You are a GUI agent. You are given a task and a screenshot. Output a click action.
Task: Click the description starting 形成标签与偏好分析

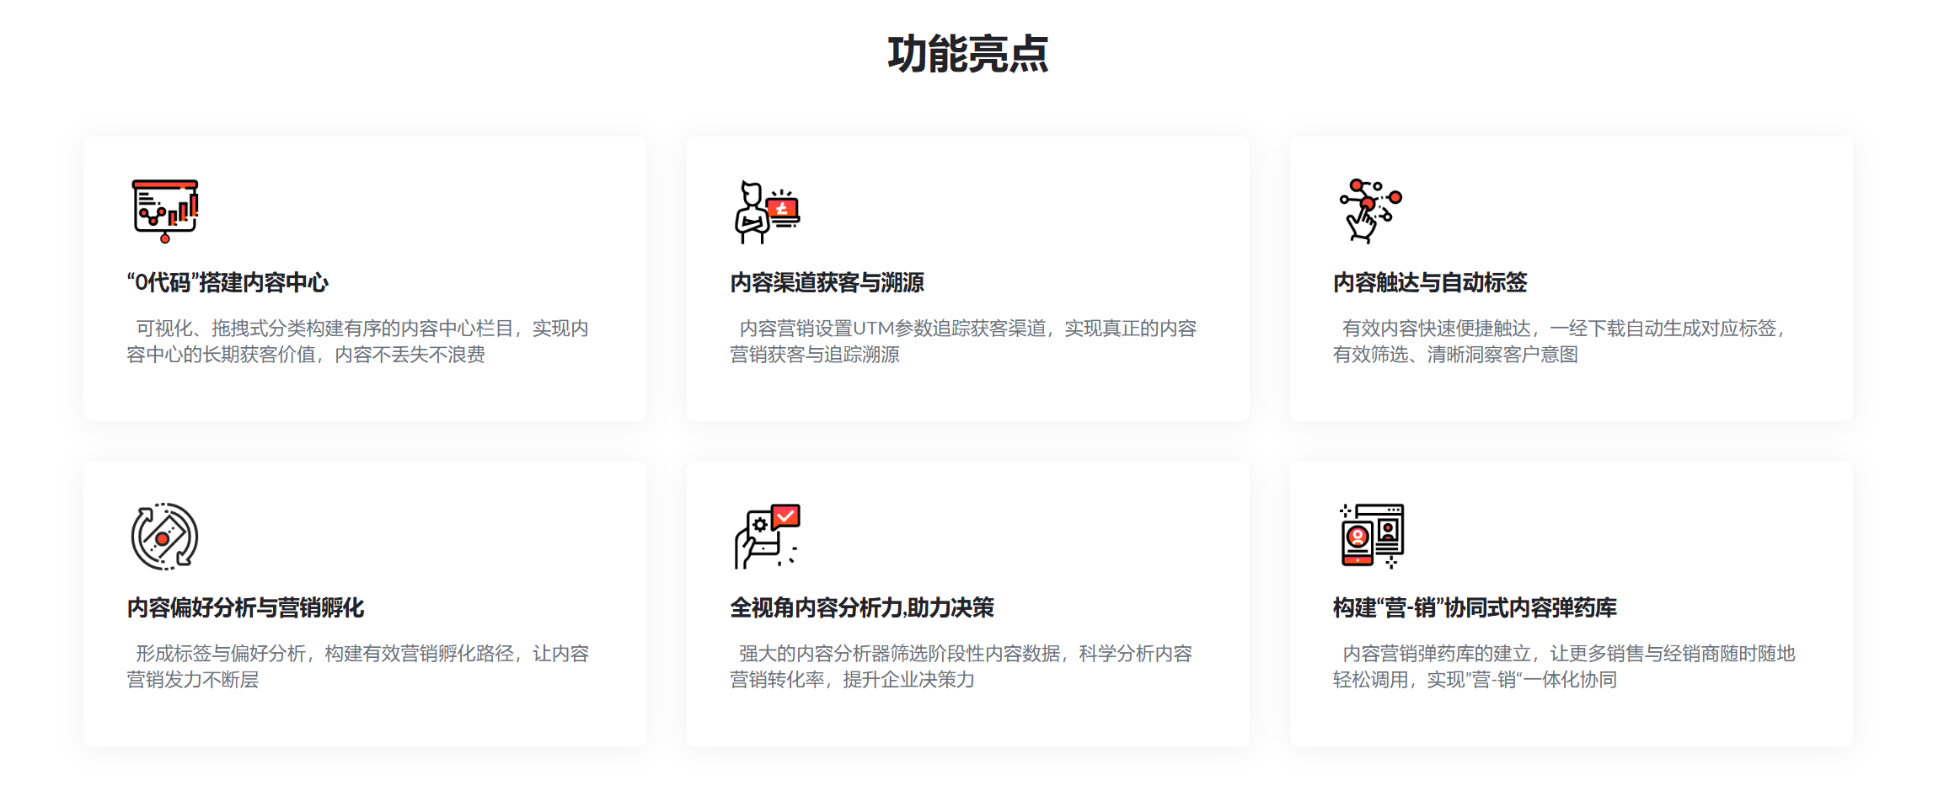tap(358, 666)
